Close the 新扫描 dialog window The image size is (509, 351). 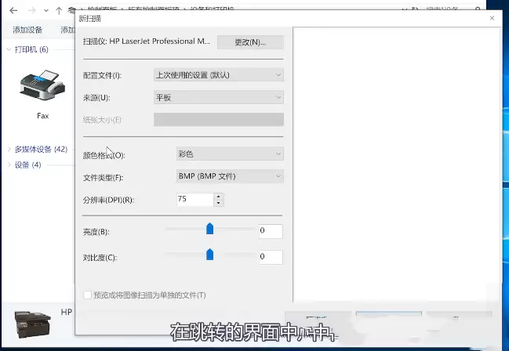492,17
